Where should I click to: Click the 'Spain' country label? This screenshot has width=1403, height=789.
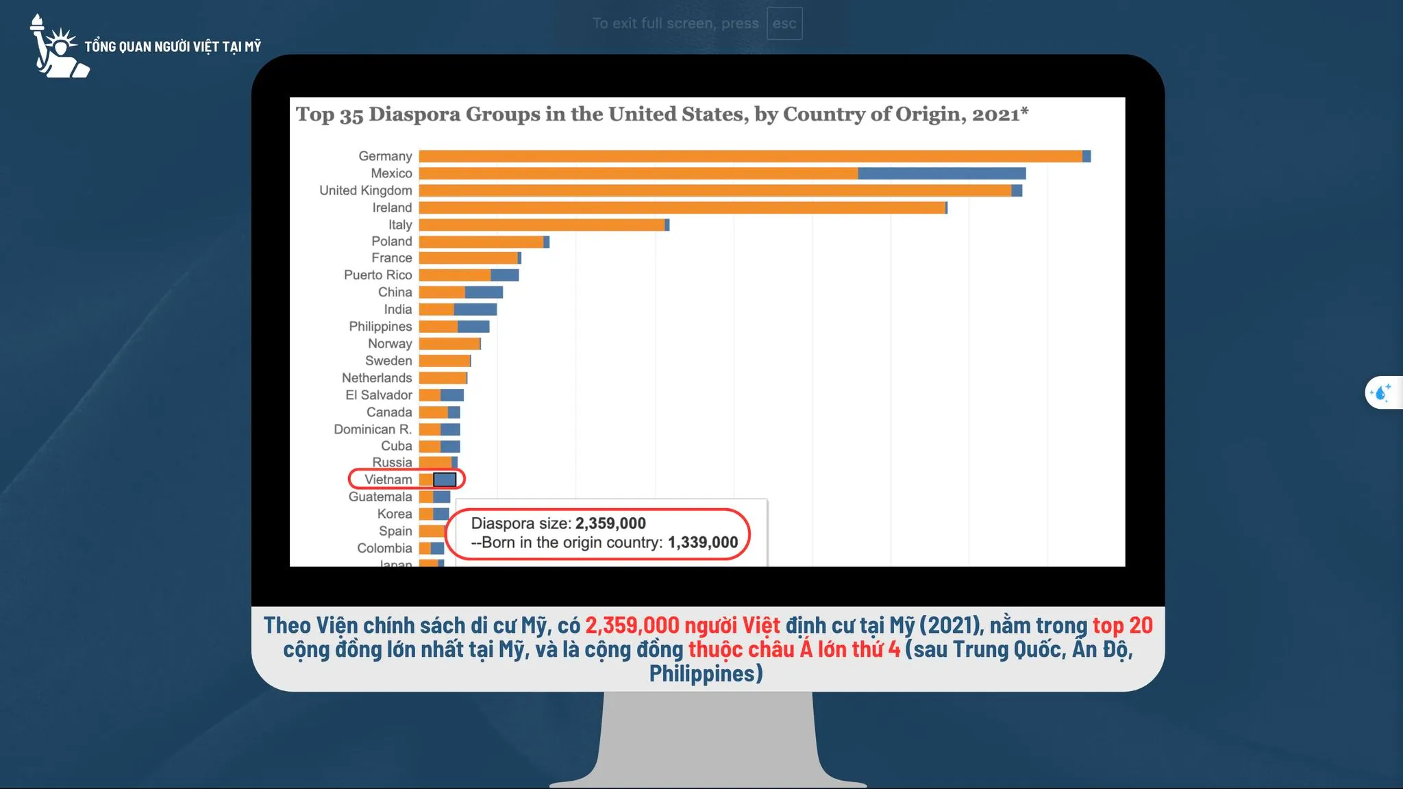pyautogui.click(x=395, y=531)
